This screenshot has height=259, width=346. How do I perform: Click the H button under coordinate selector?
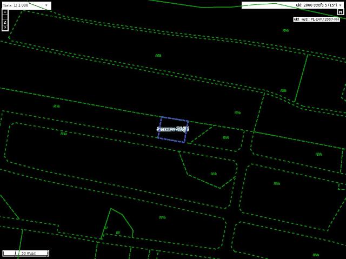click(x=340, y=12)
